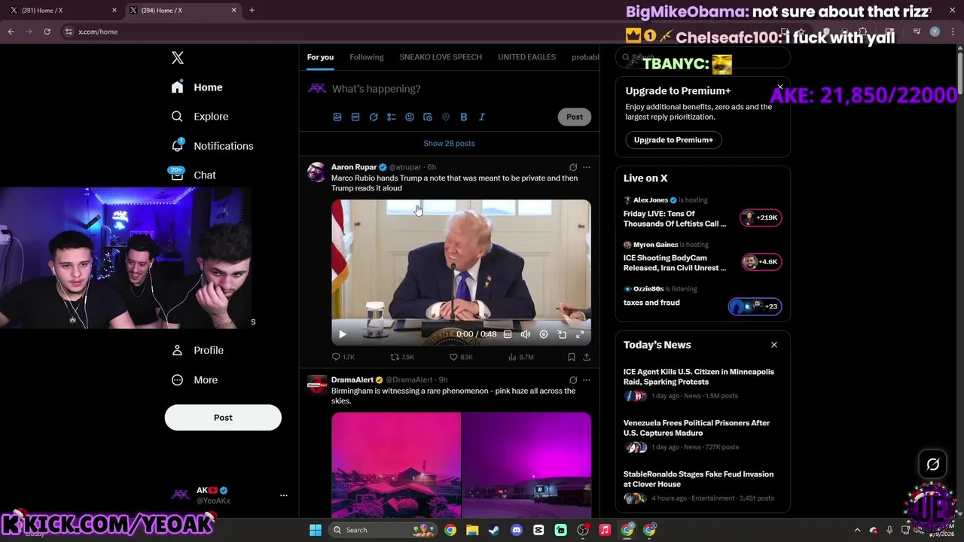Click Grok icon on DramaAlert post
The height and width of the screenshot is (542, 964).
(573, 380)
